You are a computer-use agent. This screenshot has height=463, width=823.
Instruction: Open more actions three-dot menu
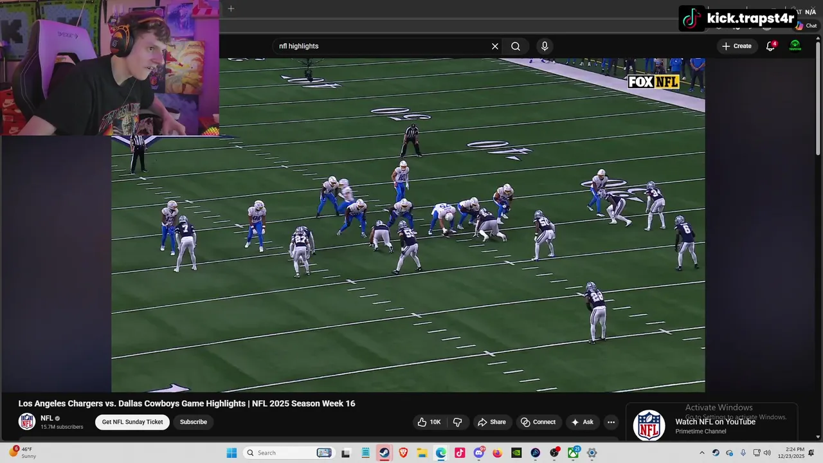coord(611,422)
